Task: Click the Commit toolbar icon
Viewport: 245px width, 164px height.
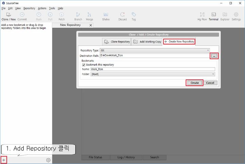Action: point(22,15)
